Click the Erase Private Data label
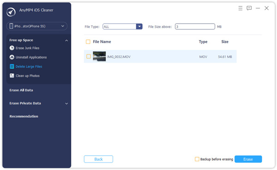The image size is (277, 170). pos(25,103)
